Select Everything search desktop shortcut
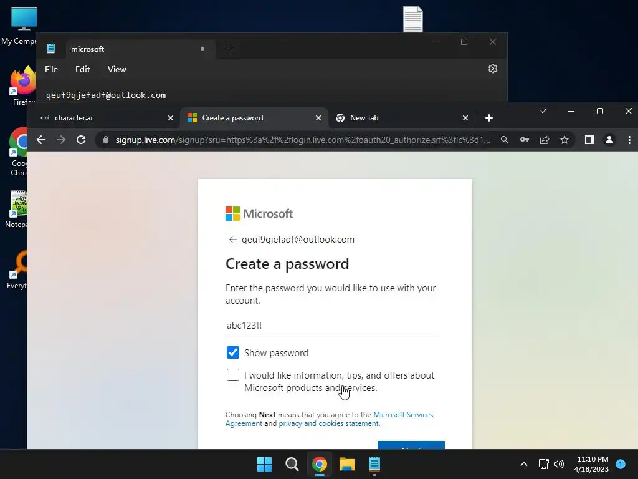 [17, 270]
